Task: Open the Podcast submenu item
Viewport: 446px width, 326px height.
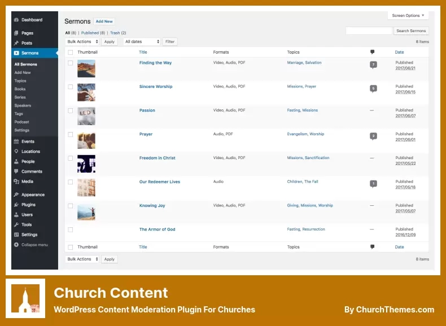Action: tap(21, 122)
